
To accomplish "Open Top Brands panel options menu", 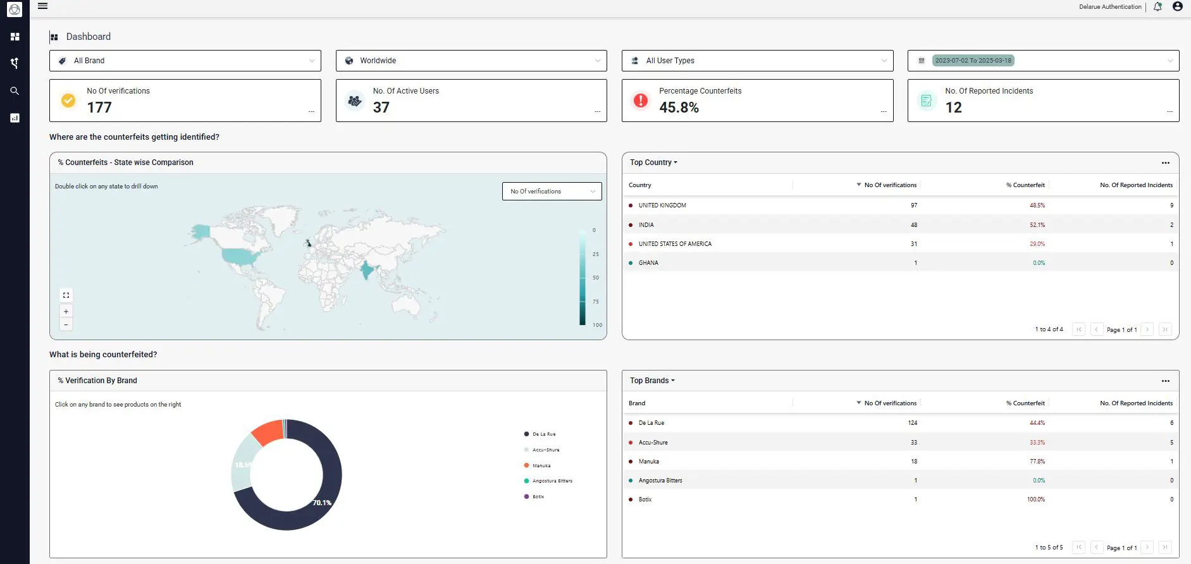I will click(x=1165, y=381).
